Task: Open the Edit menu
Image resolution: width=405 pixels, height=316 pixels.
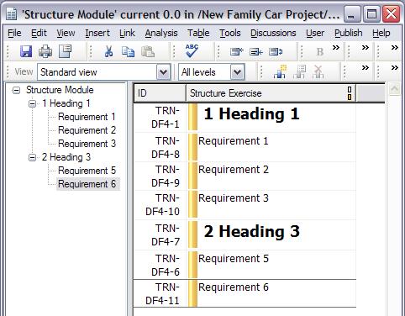Action: 39,33
